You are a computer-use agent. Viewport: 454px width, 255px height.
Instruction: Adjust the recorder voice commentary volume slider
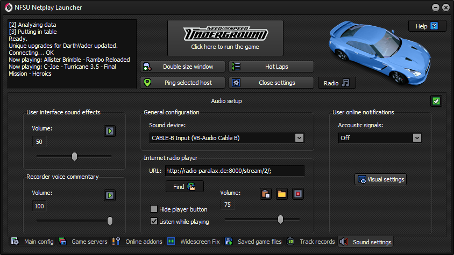(x=110, y=221)
